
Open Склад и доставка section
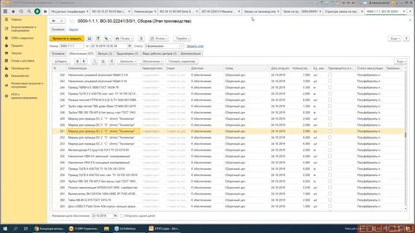[x=23, y=61]
